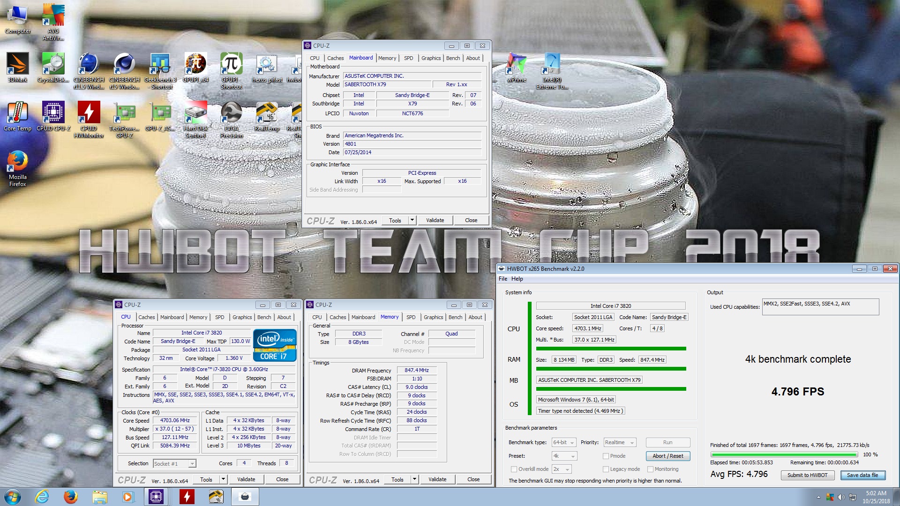Launch wPrime desktop shortcut
This screenshot has width=900, height=506.
click(516, 67)
